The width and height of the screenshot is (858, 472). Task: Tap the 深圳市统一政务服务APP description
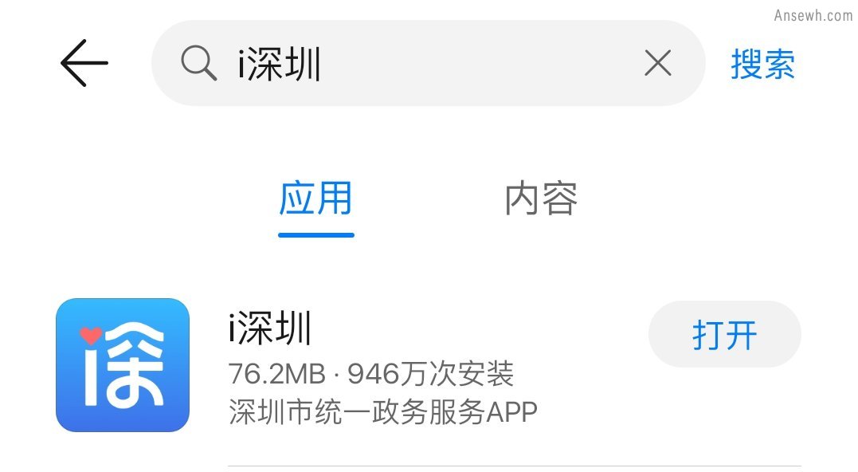[x=383, y=411]
